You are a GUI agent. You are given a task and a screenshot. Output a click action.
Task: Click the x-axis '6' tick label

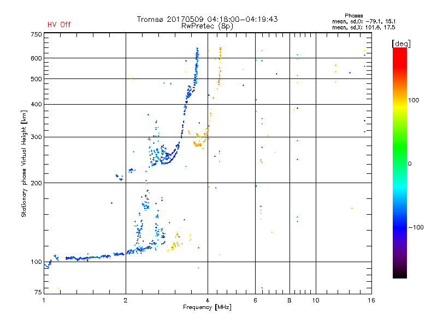[x=255, y=300]
